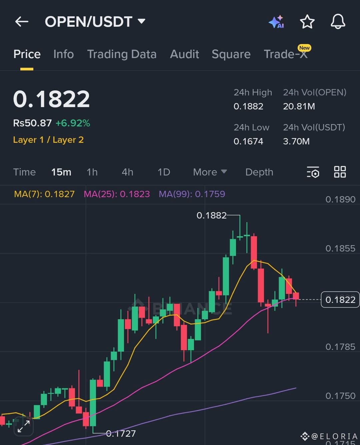Select the 1h timeframe

[x=92, y=172]
